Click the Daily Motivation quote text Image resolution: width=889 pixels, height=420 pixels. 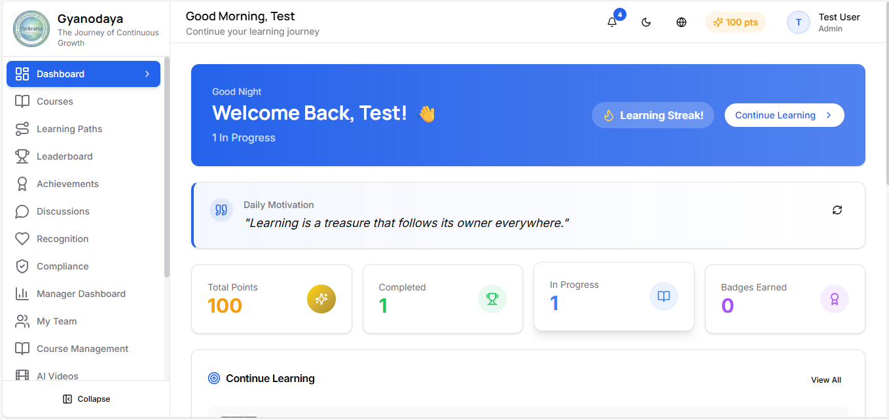pyautogui.click(x=406, y=223)
